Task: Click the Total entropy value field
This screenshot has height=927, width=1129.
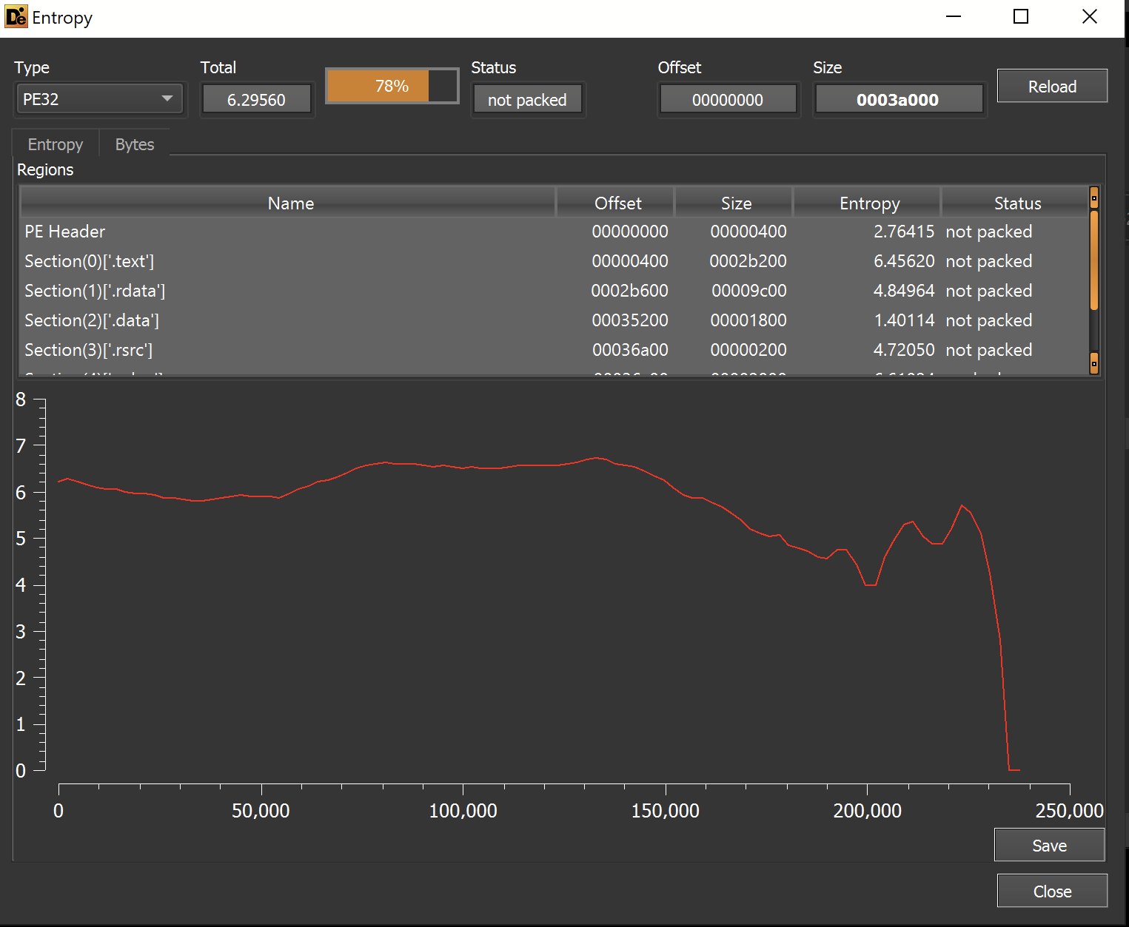Action: 256,100
